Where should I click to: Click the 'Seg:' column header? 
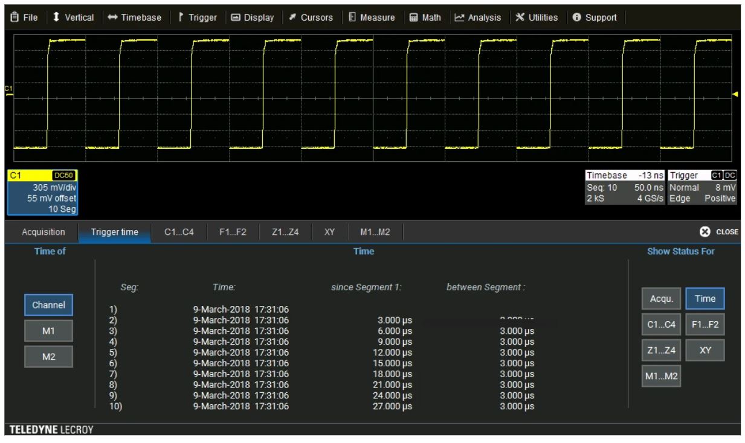click(x=130, y=288)
